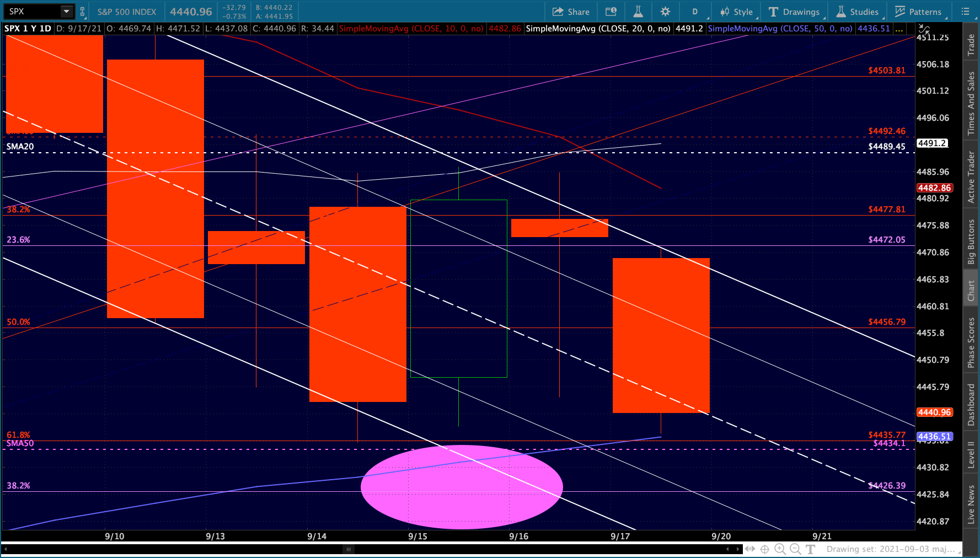
Task: Select the text drawing tool at bottom
Action: click(x=810, y=549)
